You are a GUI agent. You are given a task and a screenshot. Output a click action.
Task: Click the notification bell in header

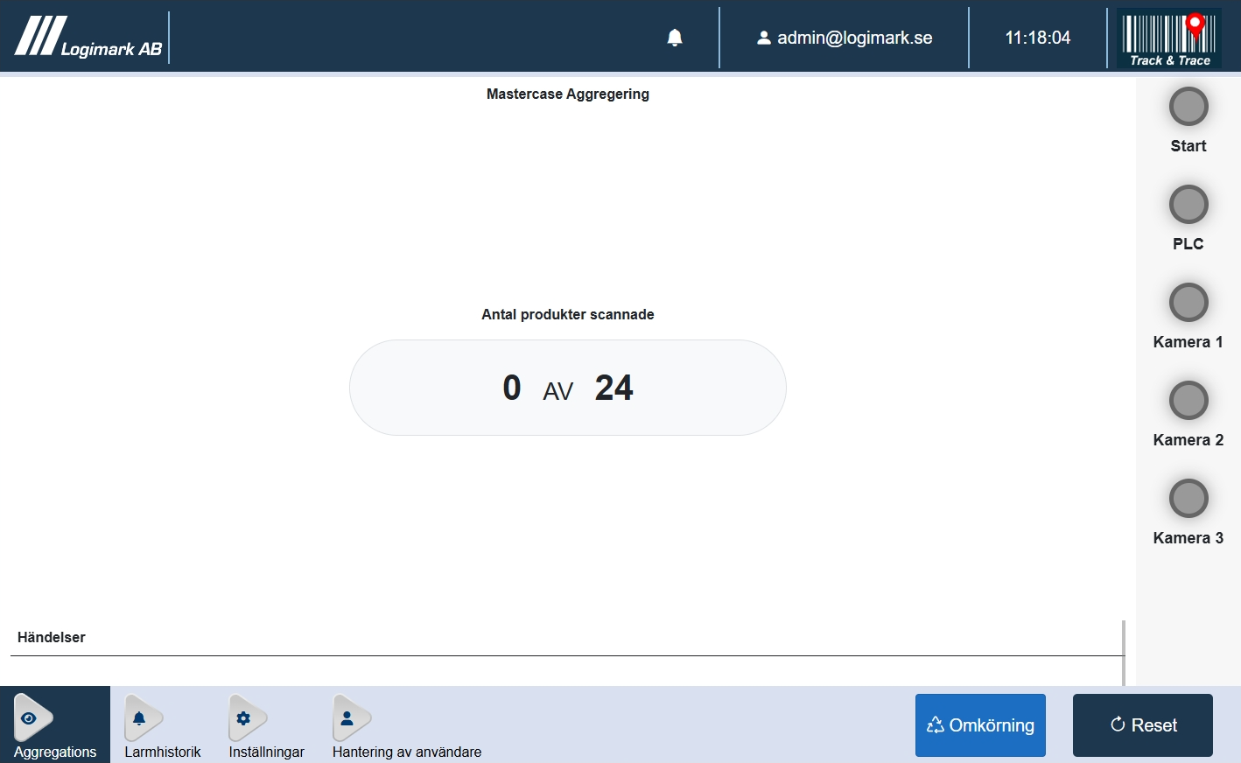(675, 38)
